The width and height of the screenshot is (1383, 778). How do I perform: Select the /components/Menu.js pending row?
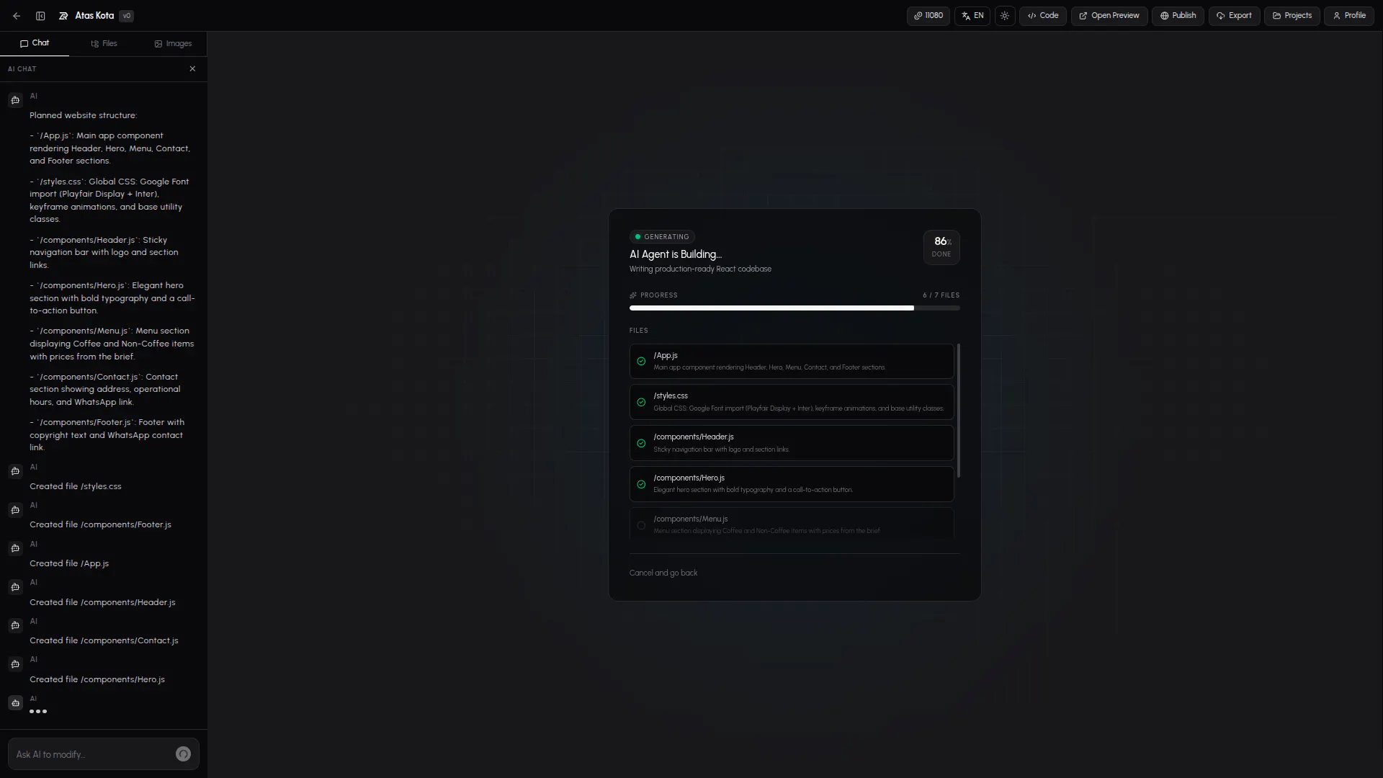coord(792,524)
